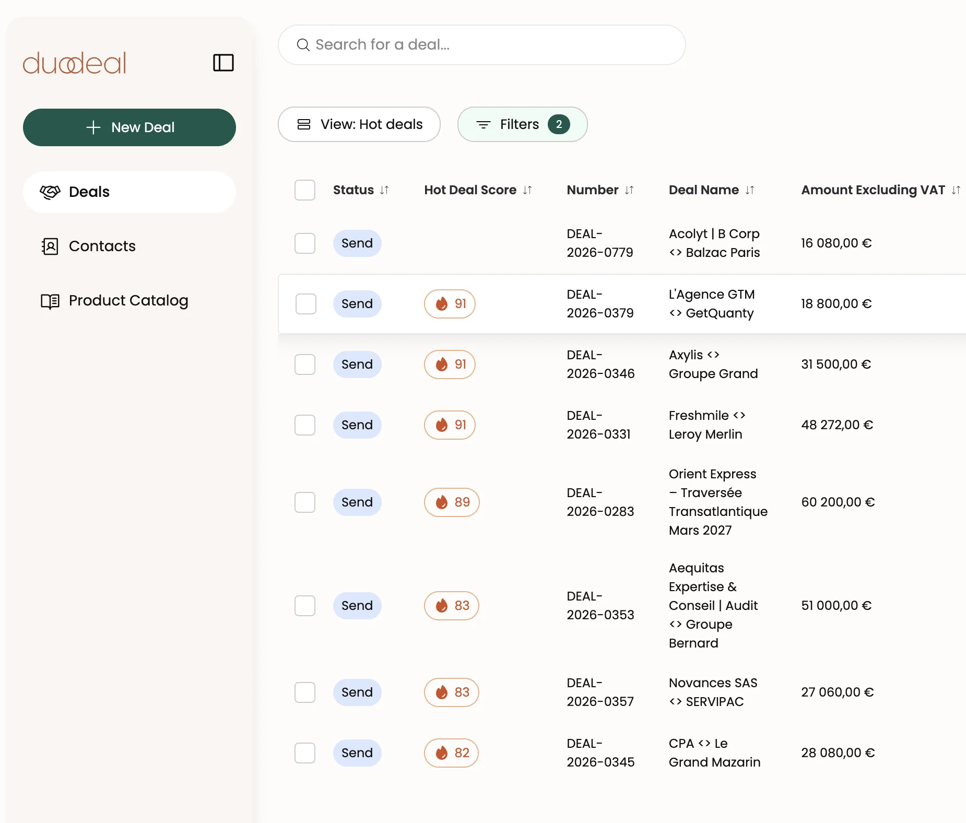Open deal Axylis <> Groupe Grand
Viewport: 966px width, 823px height.
click(x=713, y=365)
